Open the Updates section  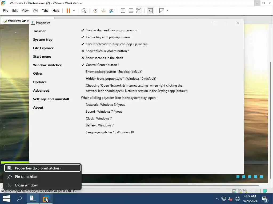(40, 82)
